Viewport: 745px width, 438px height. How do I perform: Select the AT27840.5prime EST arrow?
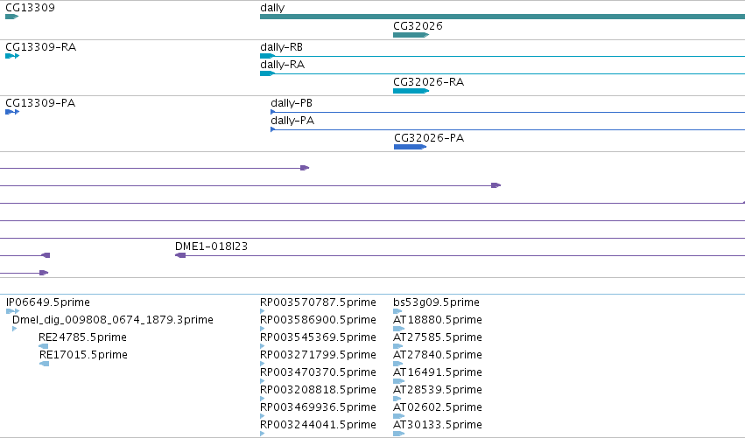397,364
